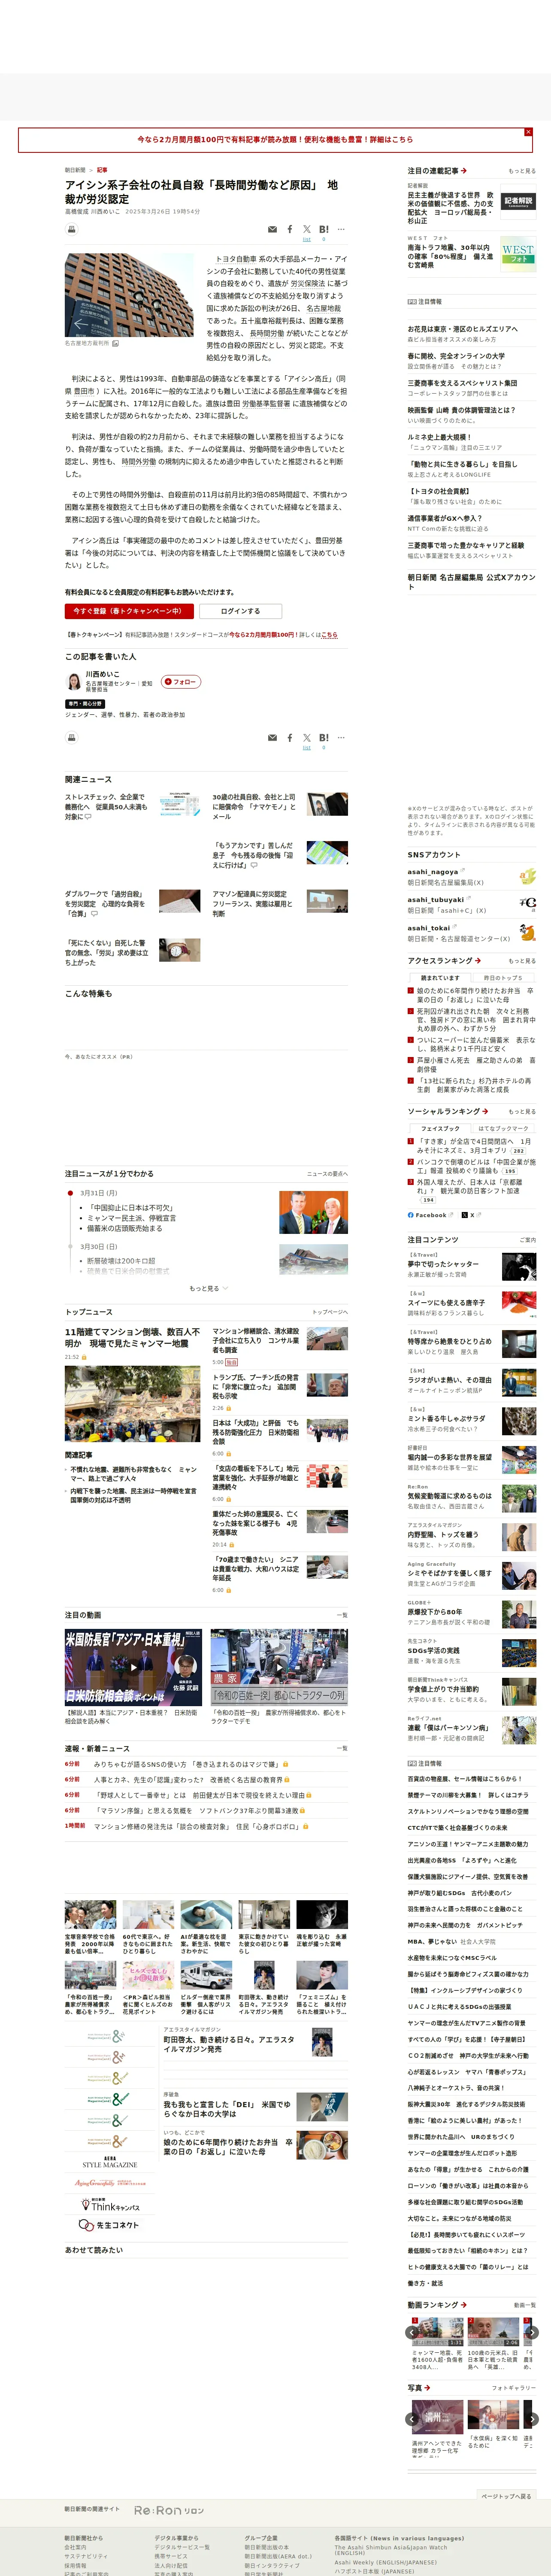The width and height of the screenshot is (551, 2576).
Task: Share by mail using the icon below the author profile
Action: click(x=272, y=738)
